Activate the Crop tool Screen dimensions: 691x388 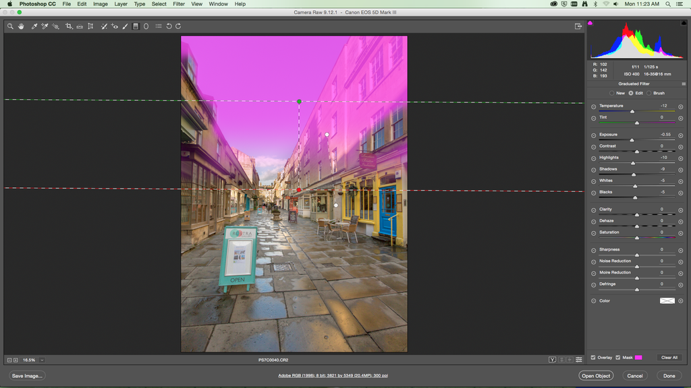pyautogui.click(x=69, y=26)
